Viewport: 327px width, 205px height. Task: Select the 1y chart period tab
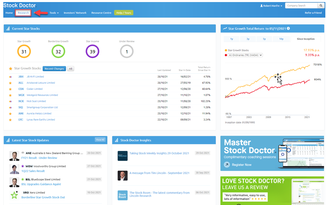pos(232,39)
